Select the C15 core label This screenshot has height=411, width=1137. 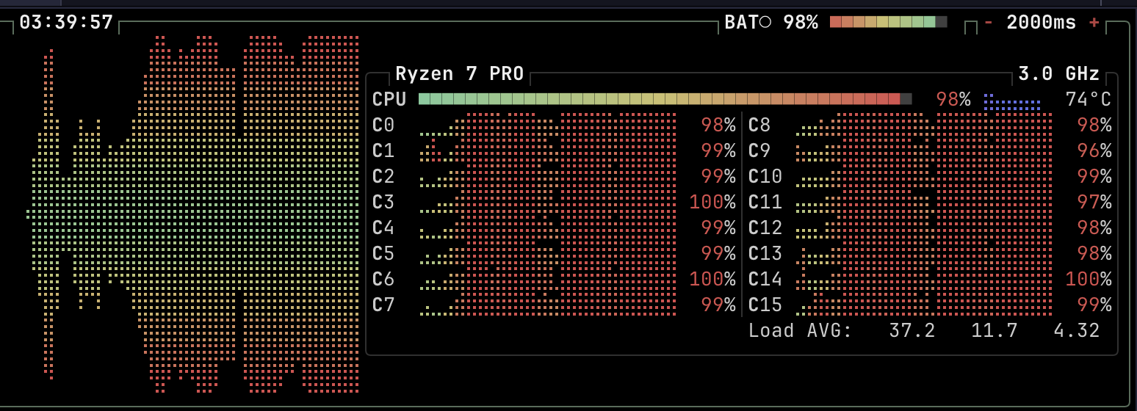(765, 305)
